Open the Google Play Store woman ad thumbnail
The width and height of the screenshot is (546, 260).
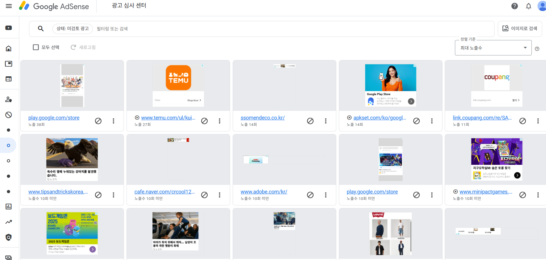(x=391, y=86)
